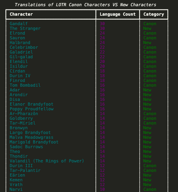Click the Category column header
This screenshot has width=178, height=192.
[x=154, y=14]
